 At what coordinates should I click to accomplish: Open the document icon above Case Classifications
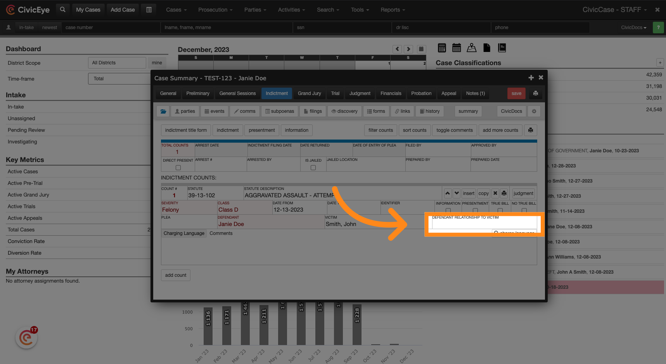pos(487,48)
